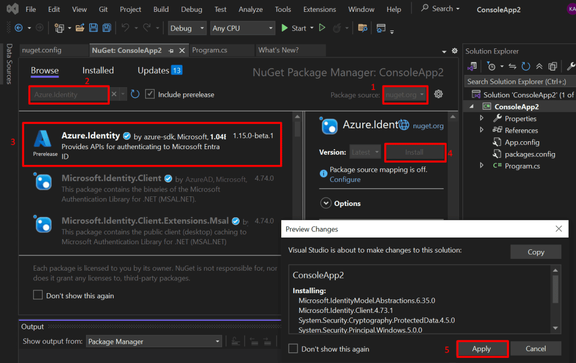The image size is (576, 363).
Task: Click the Navigate Backward arrow icon
Action: tap(19, 28)
